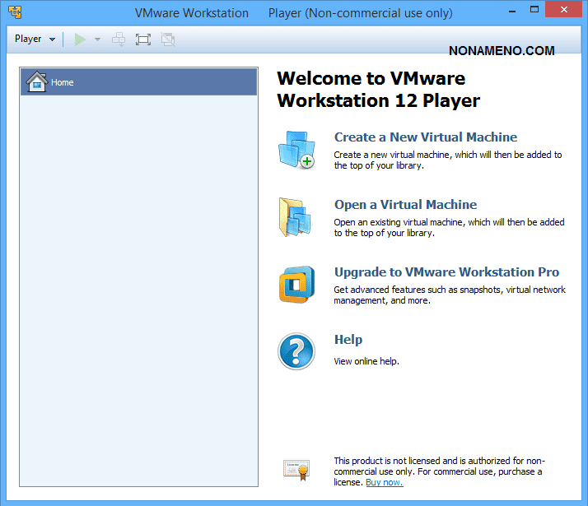This screenshot has width=588, height=506.
Task: Click the blue Help question mark icon
Action: pyautogui.click(x=296, y=351)
